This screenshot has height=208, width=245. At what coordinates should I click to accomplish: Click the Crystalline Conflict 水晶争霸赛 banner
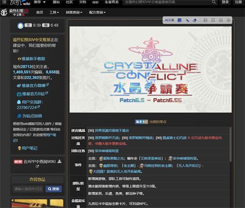pyautogui.click(x=150, y=69)
